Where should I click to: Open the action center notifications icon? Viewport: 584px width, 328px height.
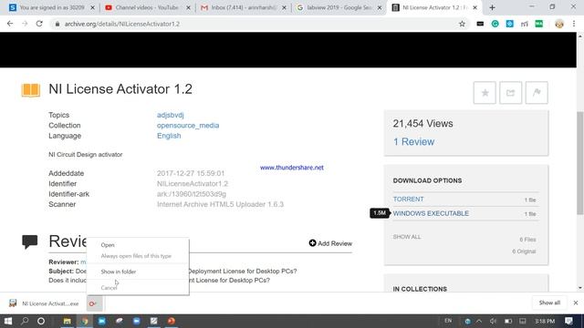[568, 321]
